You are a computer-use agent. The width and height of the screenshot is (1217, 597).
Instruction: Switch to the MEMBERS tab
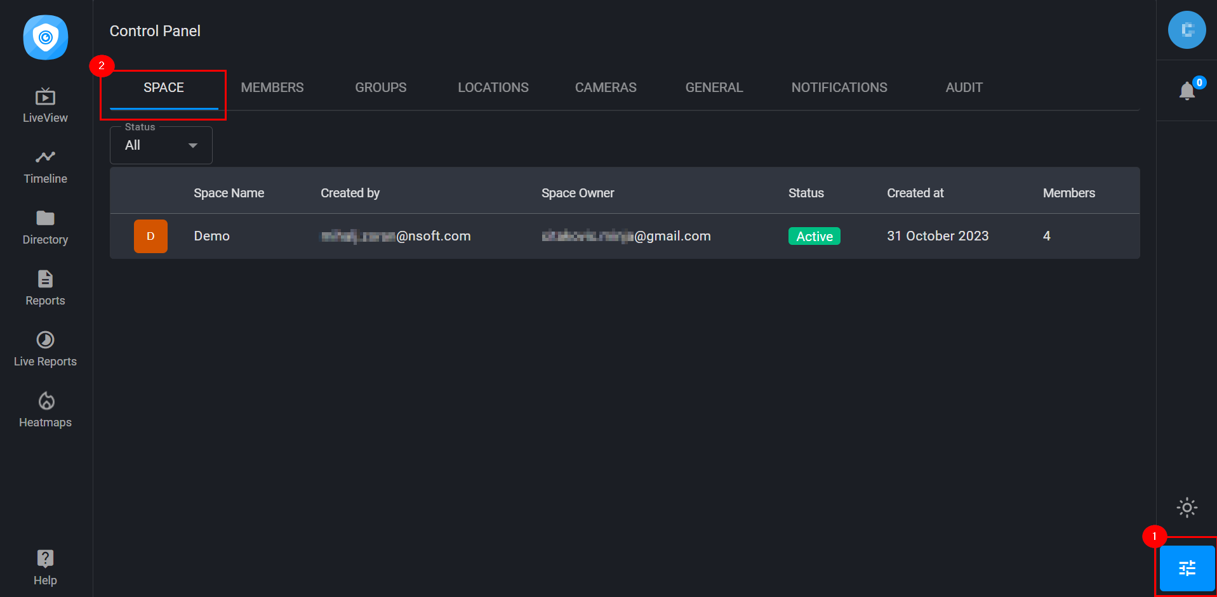coord(272,88)
